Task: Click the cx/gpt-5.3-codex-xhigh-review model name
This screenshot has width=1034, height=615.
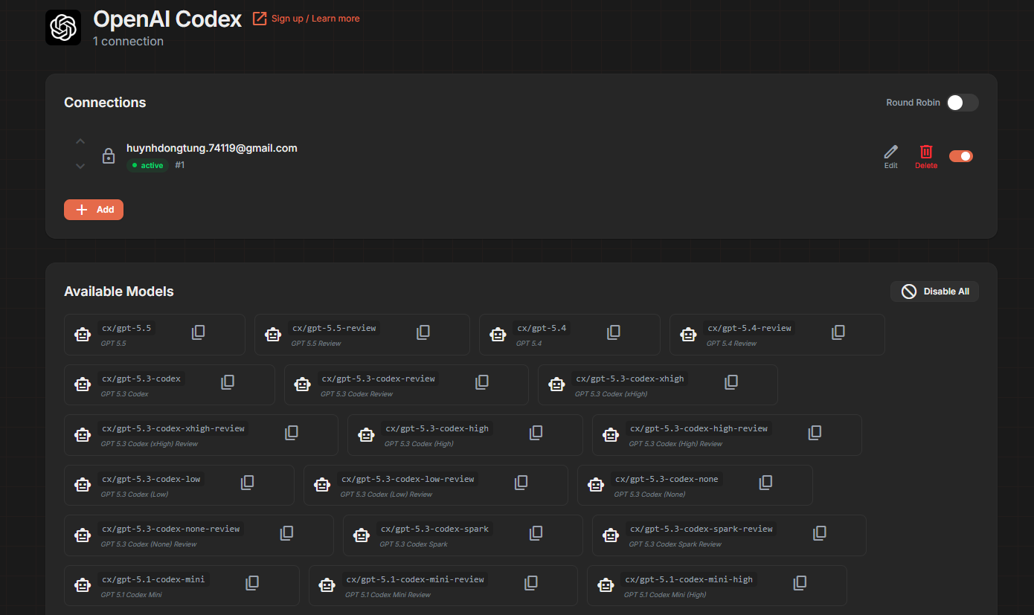Action: [x=173, y=428]
